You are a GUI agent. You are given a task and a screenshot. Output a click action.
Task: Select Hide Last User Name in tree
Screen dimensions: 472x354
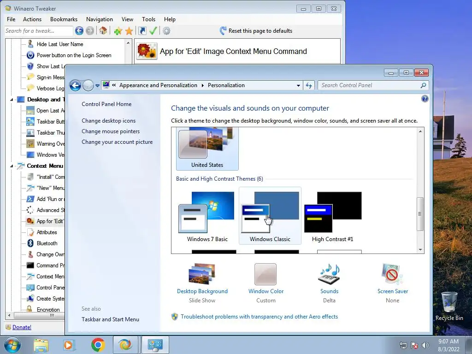coord(59,44)
